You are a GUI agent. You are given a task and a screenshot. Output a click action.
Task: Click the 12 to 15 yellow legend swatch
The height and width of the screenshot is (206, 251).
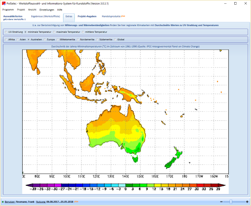(158, 185)
